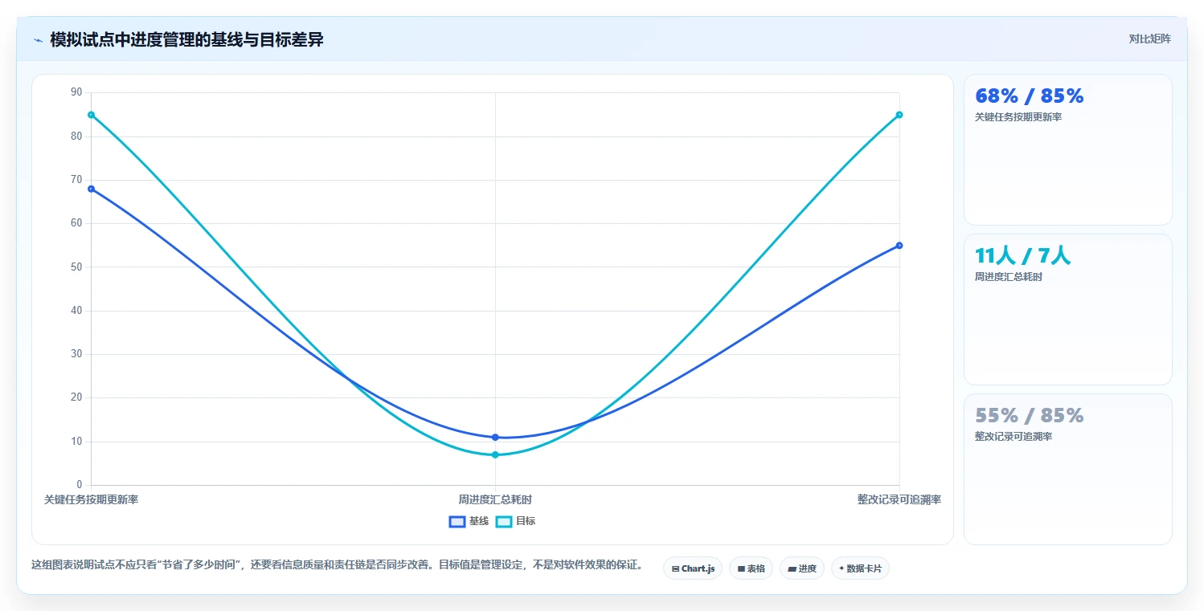Click the 进度 tag pill

802,568
